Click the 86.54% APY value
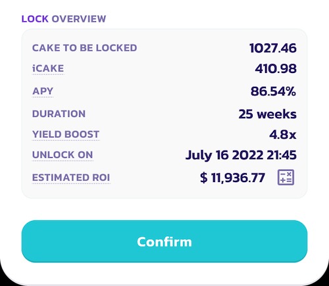329x286 pixels. click(273, 91)
